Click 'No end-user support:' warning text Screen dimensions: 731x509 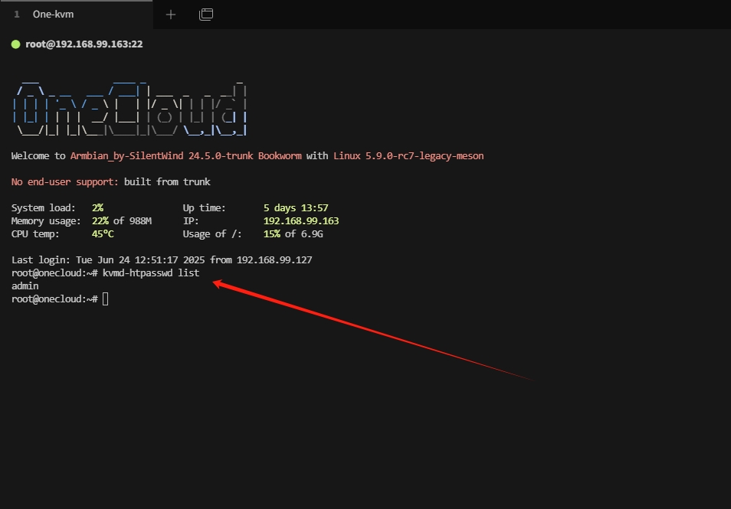tap(65, 182)
